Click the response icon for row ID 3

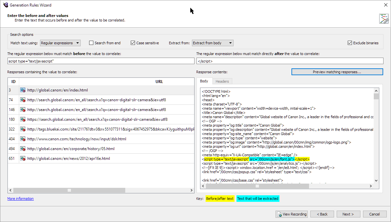pyautogui.click(x=23, y=90)
